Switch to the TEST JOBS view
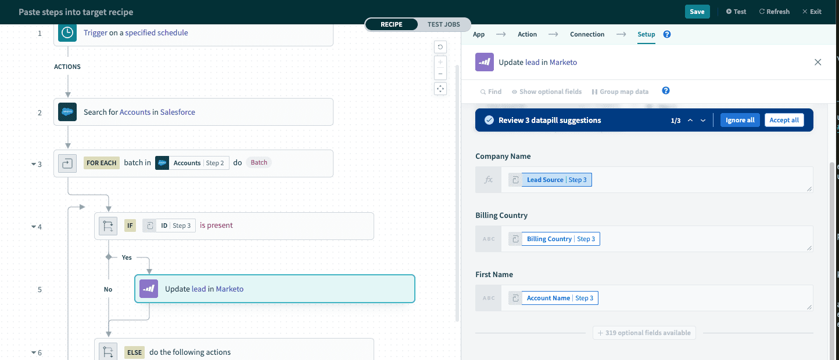The height and width of the screenshot is (360, 839). click(x=443, y=24)
